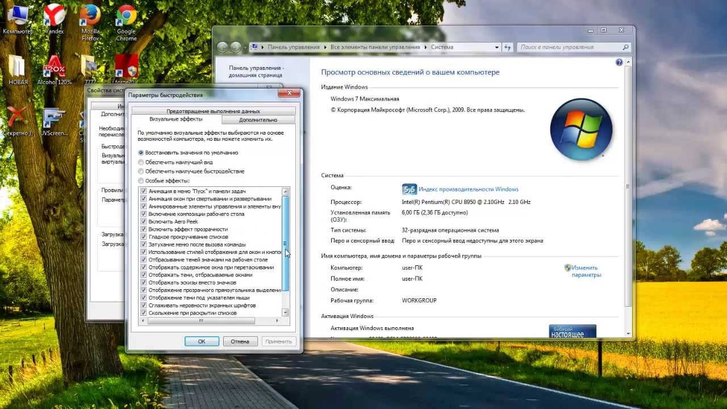Toggle 'Анимация в меню Пуск и панели задач'
727x409 pixels.
(144, 191)
